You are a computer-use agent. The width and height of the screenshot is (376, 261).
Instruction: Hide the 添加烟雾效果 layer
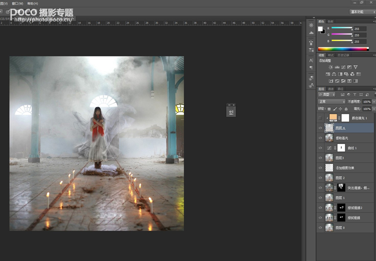point(320,168)
